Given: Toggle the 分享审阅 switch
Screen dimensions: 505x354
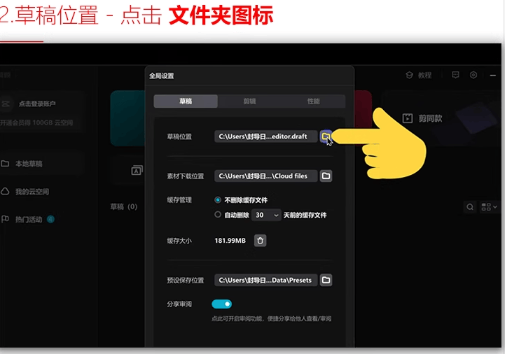Looking at the screenshot, I should [x=221, y=304].
